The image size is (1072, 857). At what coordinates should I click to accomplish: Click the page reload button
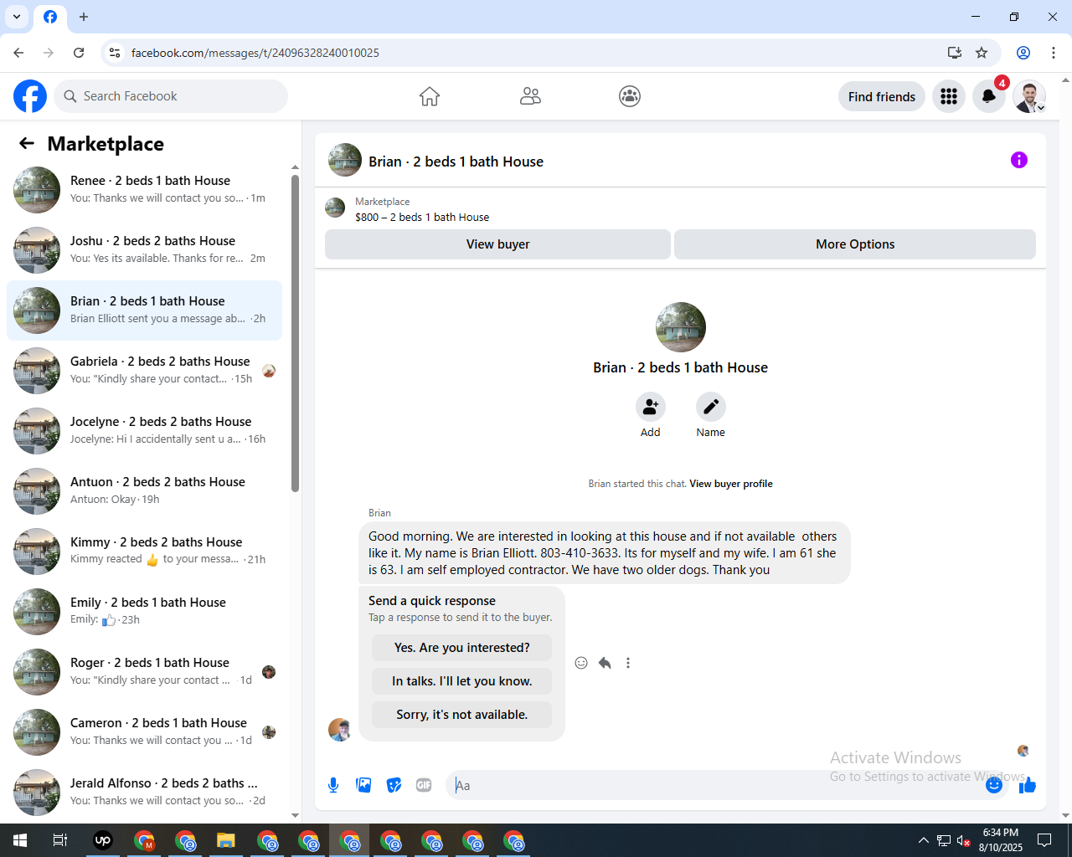click(79, 53)
